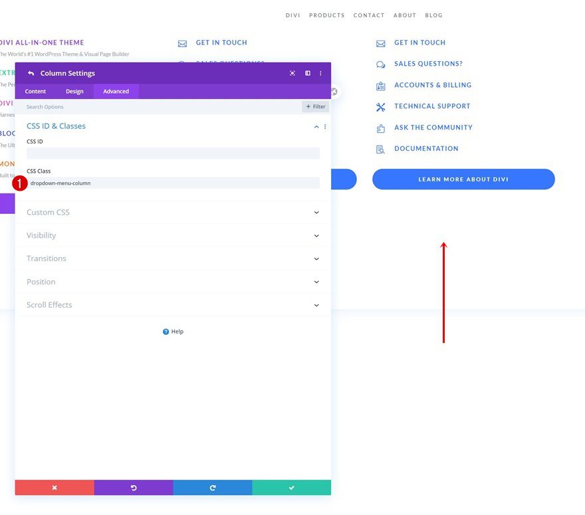This screenshot has width=585, height=515.
Task: Click the speech bubble icon beside SALES QUESTIONS
Action: tap(380, 64)
